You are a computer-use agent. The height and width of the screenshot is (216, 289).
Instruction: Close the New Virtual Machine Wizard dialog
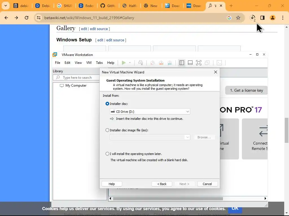point(216,72)
